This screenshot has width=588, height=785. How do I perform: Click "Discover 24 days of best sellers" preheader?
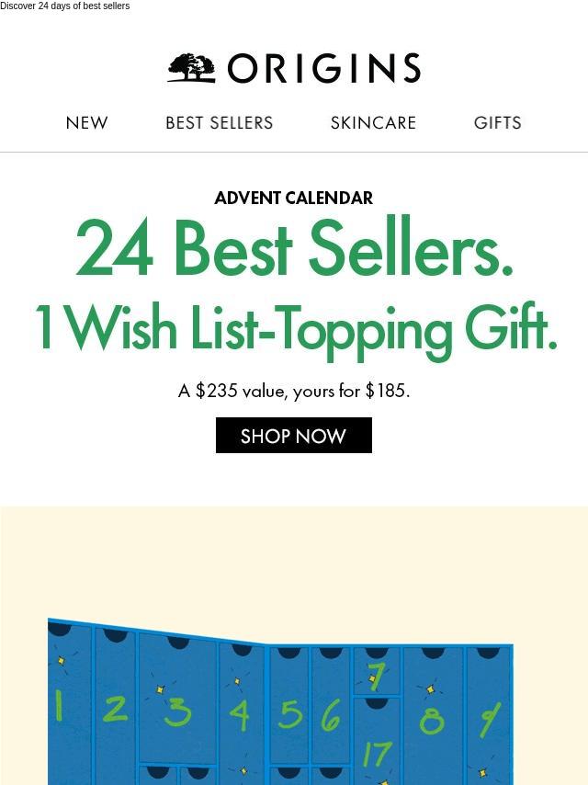65,6
